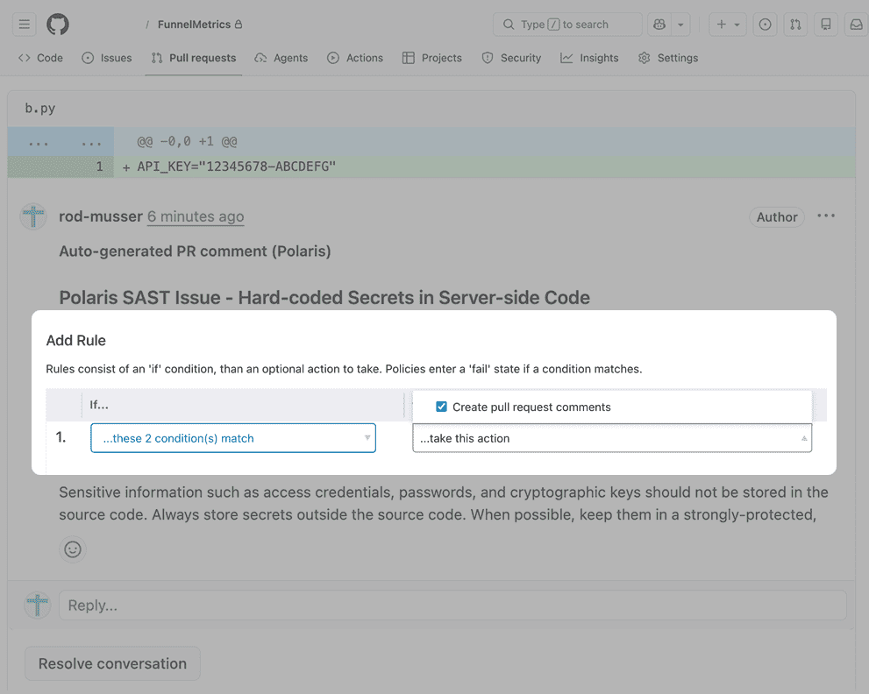Select line number 1 in the diff
This screenshot has width=869, height=694.
(x=99, y=166)
